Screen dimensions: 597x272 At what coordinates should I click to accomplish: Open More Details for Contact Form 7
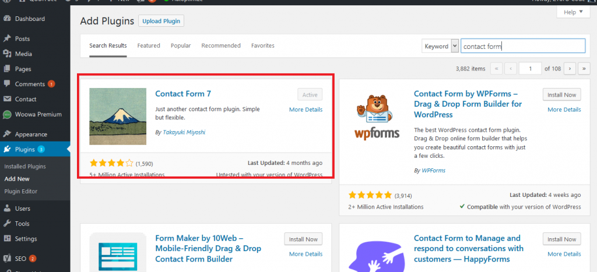tap(305, 109)
